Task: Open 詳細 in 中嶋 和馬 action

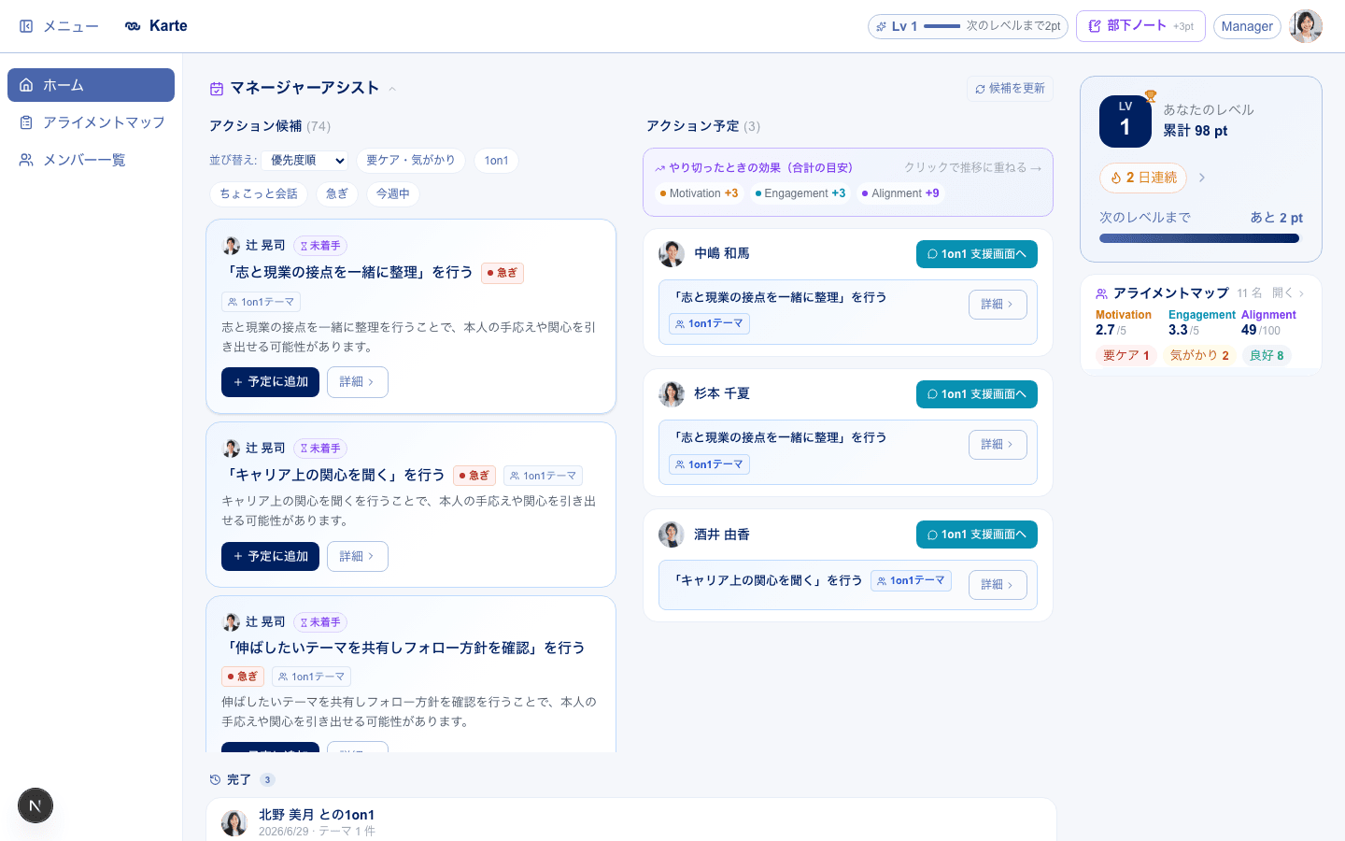Action: coord(998,305)
